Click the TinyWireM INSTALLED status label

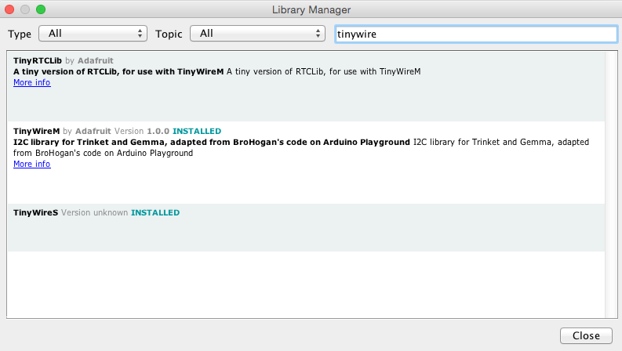click(197, 131)
